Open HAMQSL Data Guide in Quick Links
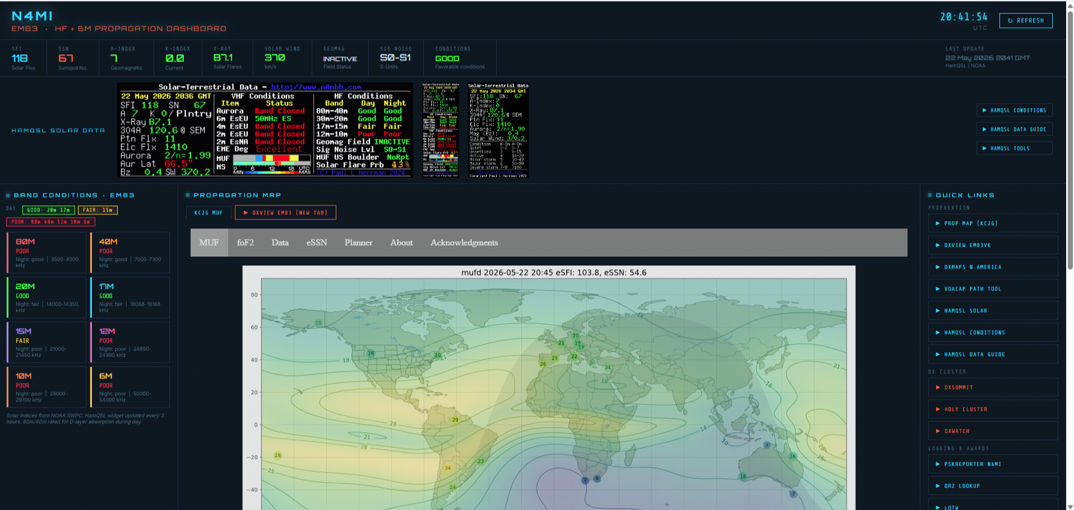Image resolution: width=1074 pixels, height=510 pixels. click(x=993, y=354)
